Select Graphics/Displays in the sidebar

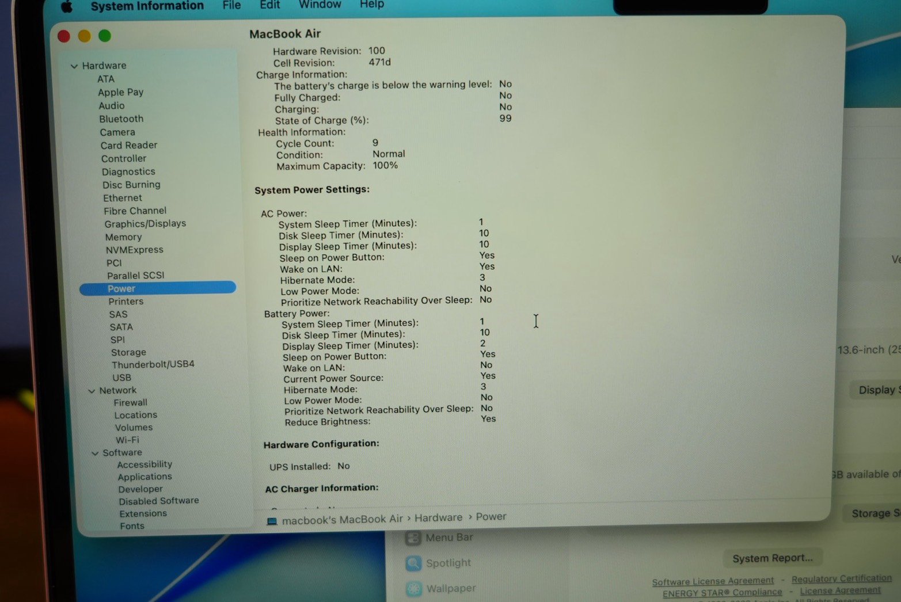tap(145, 223)
